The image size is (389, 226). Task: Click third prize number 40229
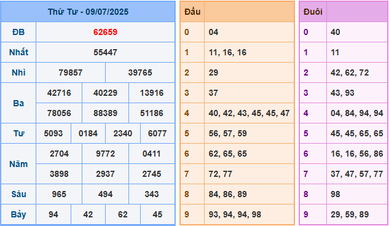(105, 93)
